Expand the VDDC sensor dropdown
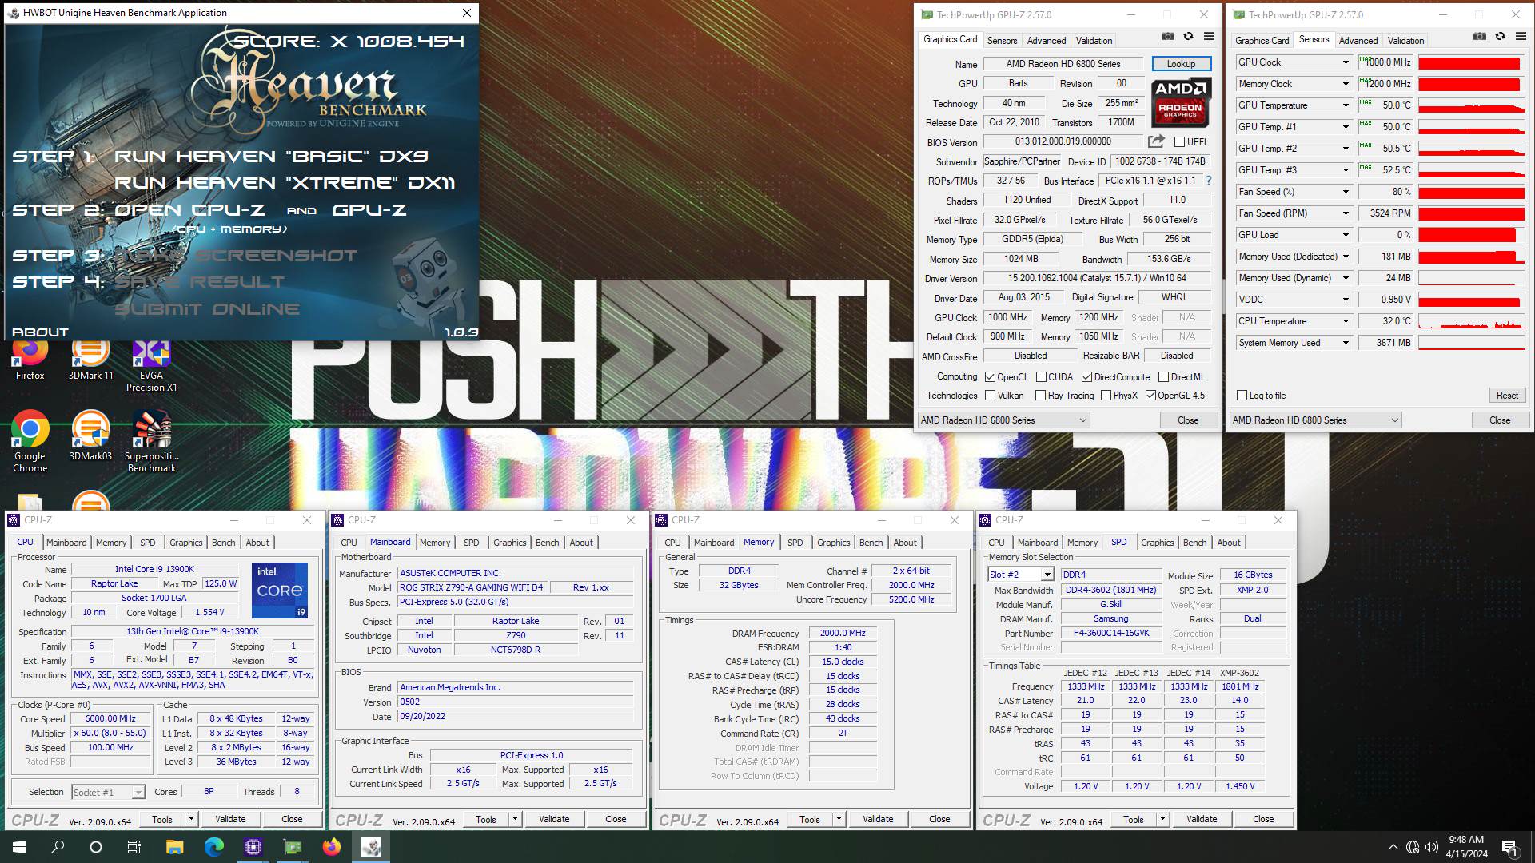This screenshot has width=1535, height=863. (x=1346, y=300)
